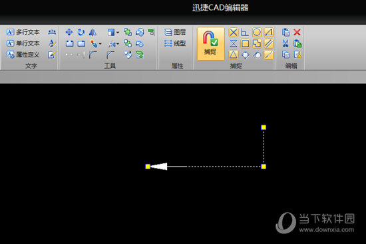Click the yellow grip at the arrowhead tip
Viewport: 366px width, 244px height.
148,166
